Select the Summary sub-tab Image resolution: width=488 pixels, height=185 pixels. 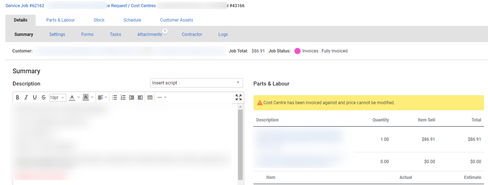point(24,34)
